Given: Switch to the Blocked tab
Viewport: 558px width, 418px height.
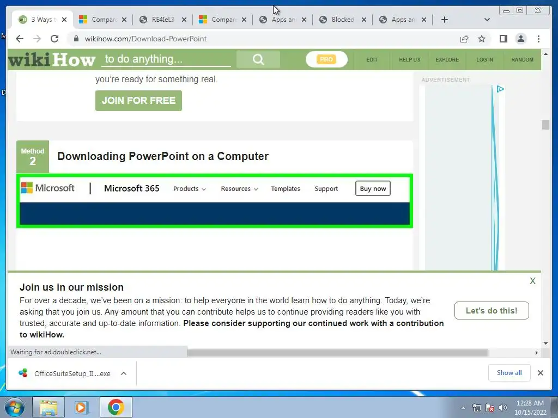Looking at the screenshot, I should tap(342, 20).
